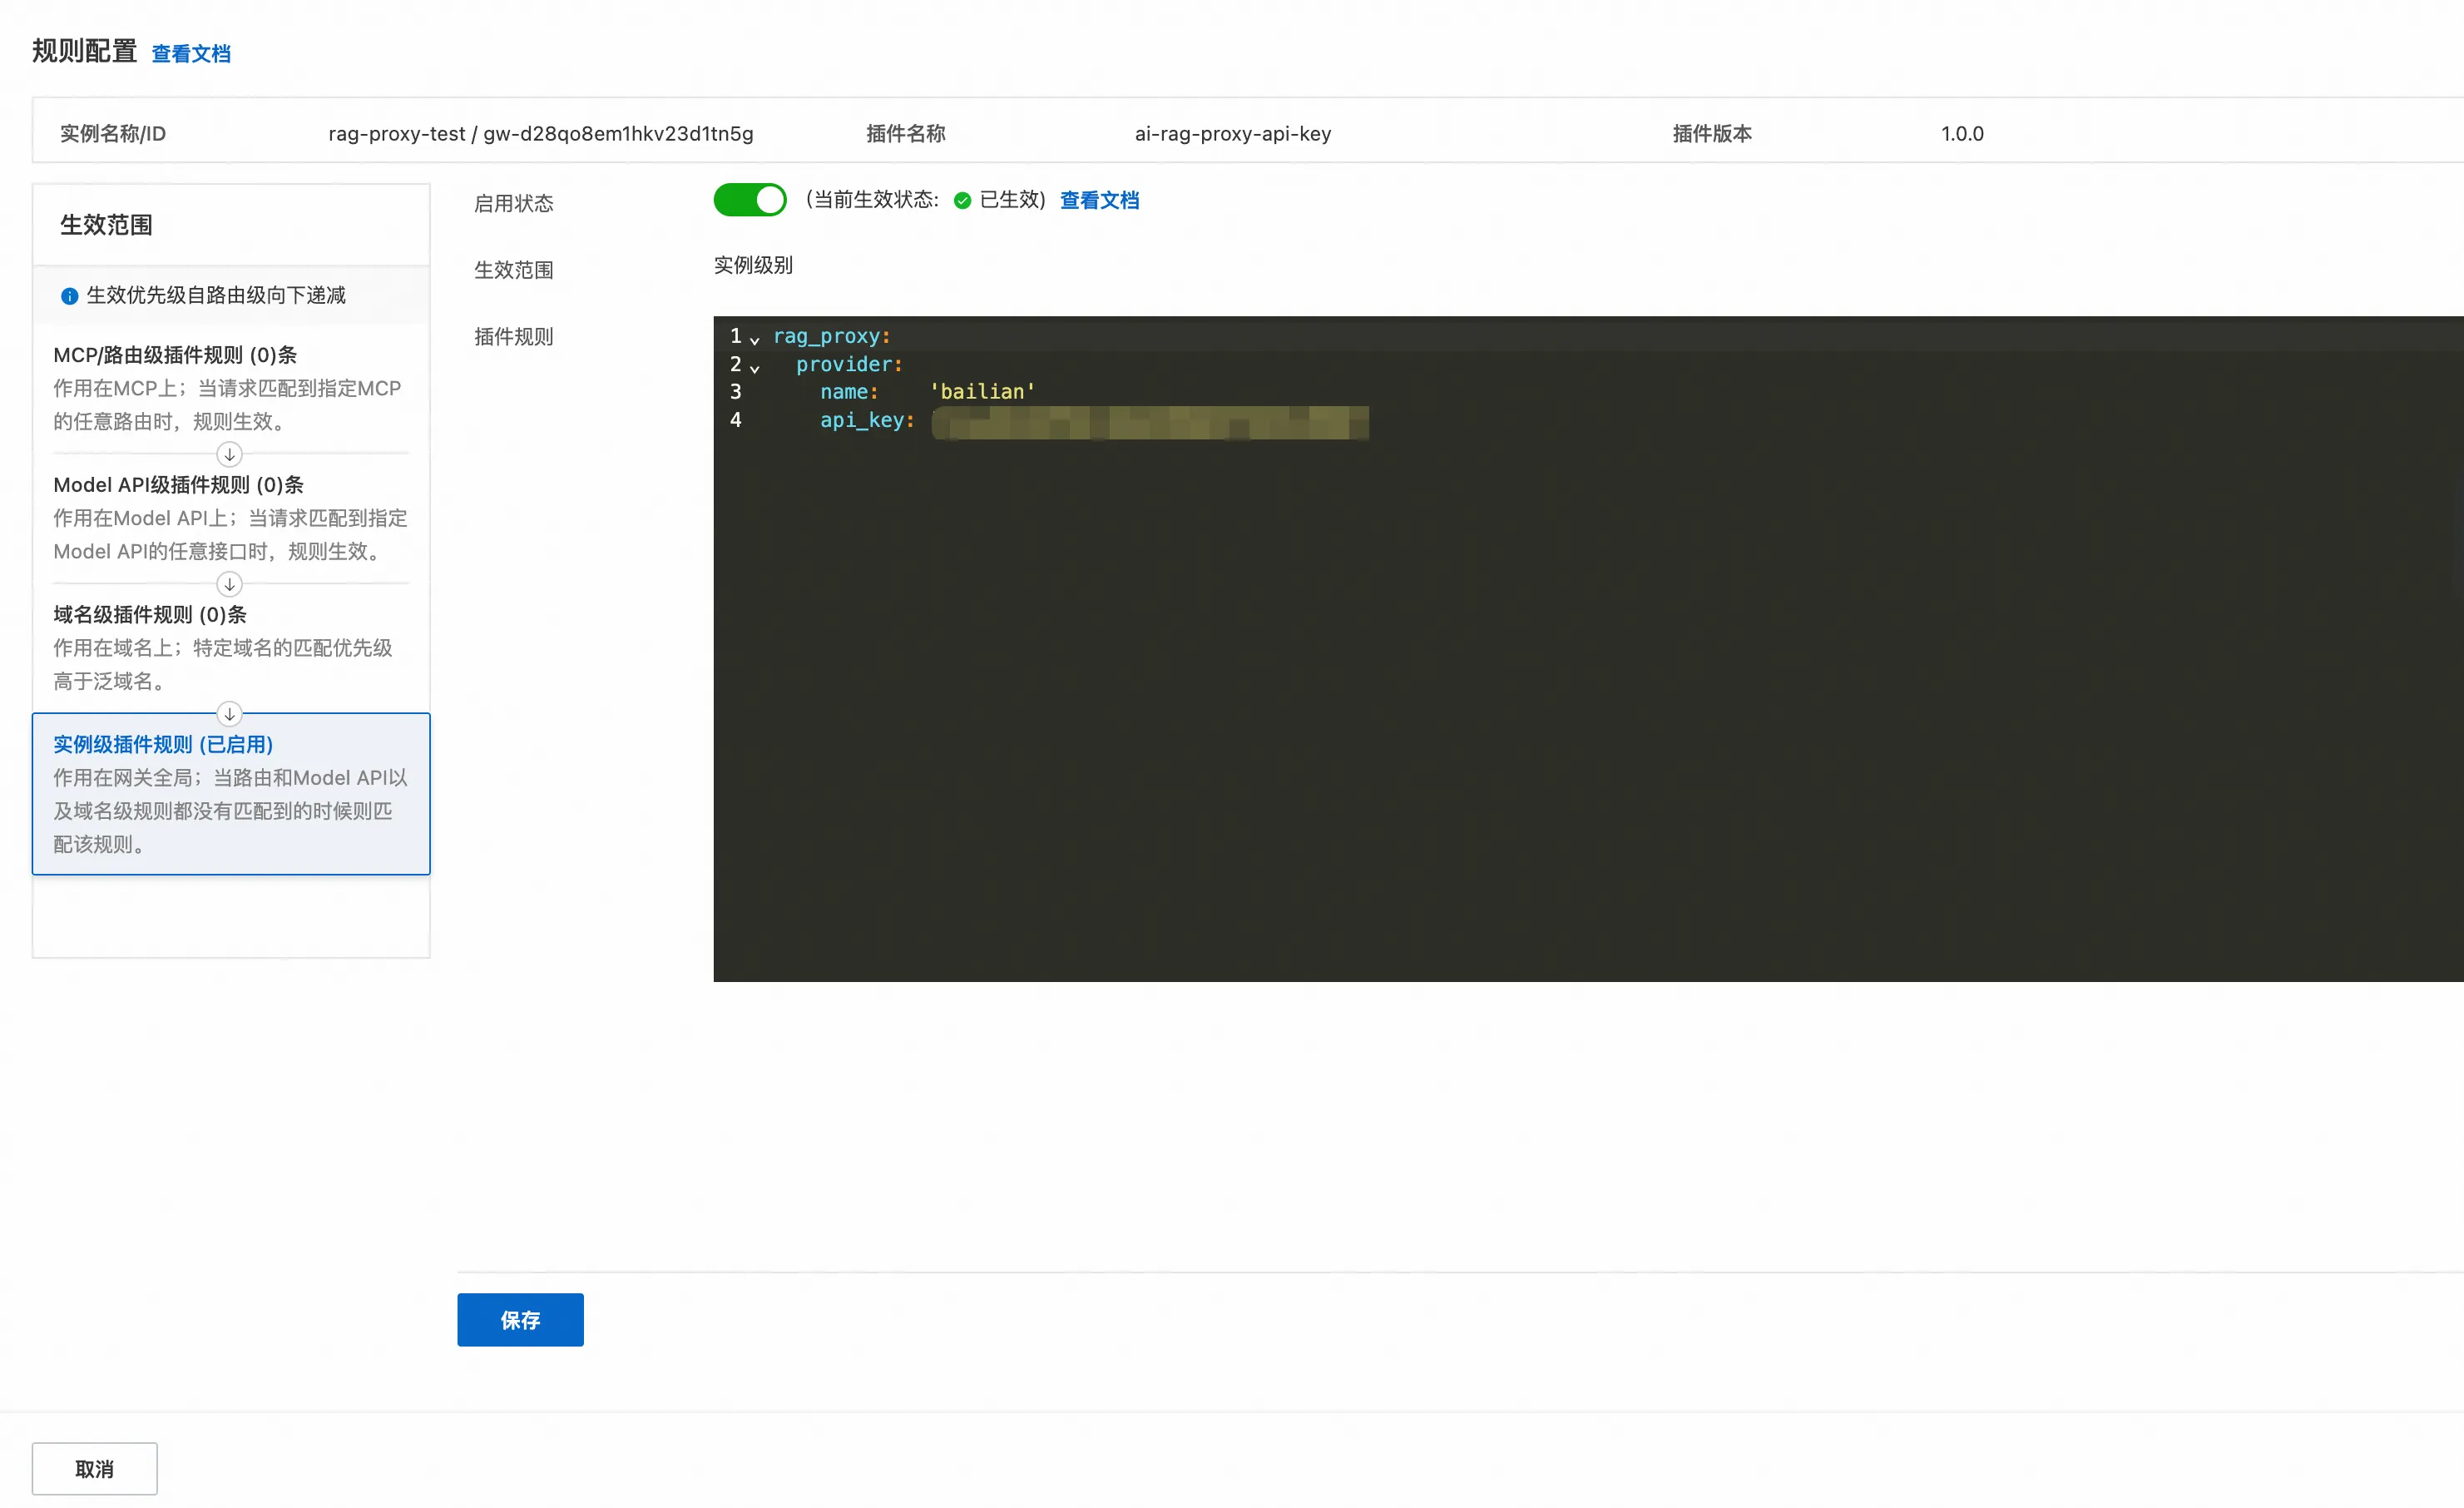The height and width of the screenshot is (1508, 2464).
Task: Click the blurred api_key value in editor
Action: [x=1150, y=422]
